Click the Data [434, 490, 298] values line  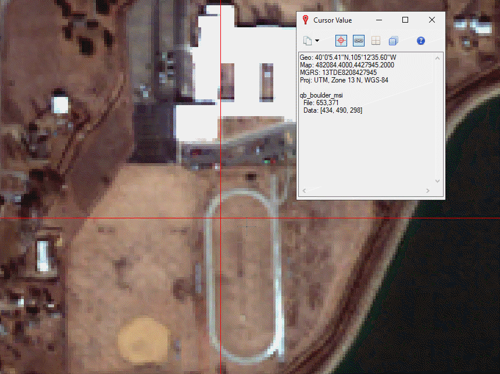[x=333, y=110]
